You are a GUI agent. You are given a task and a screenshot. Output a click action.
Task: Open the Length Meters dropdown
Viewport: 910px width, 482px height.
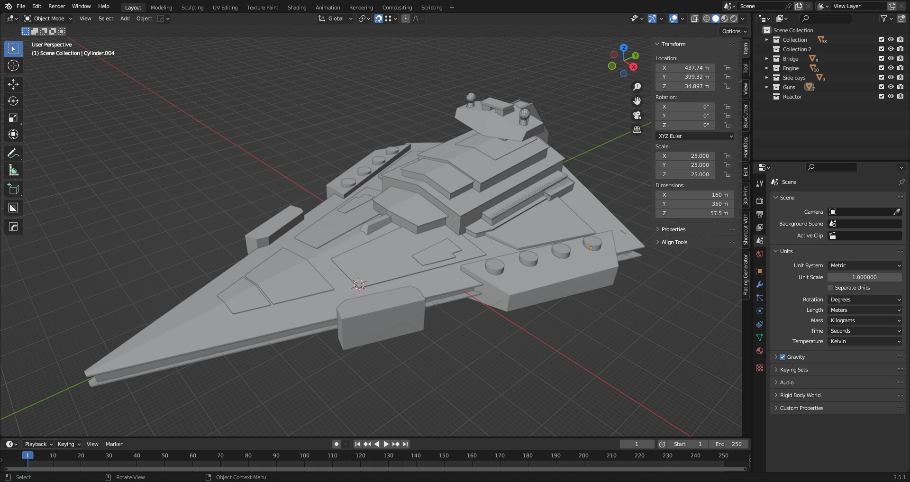[x=865, y=310]
